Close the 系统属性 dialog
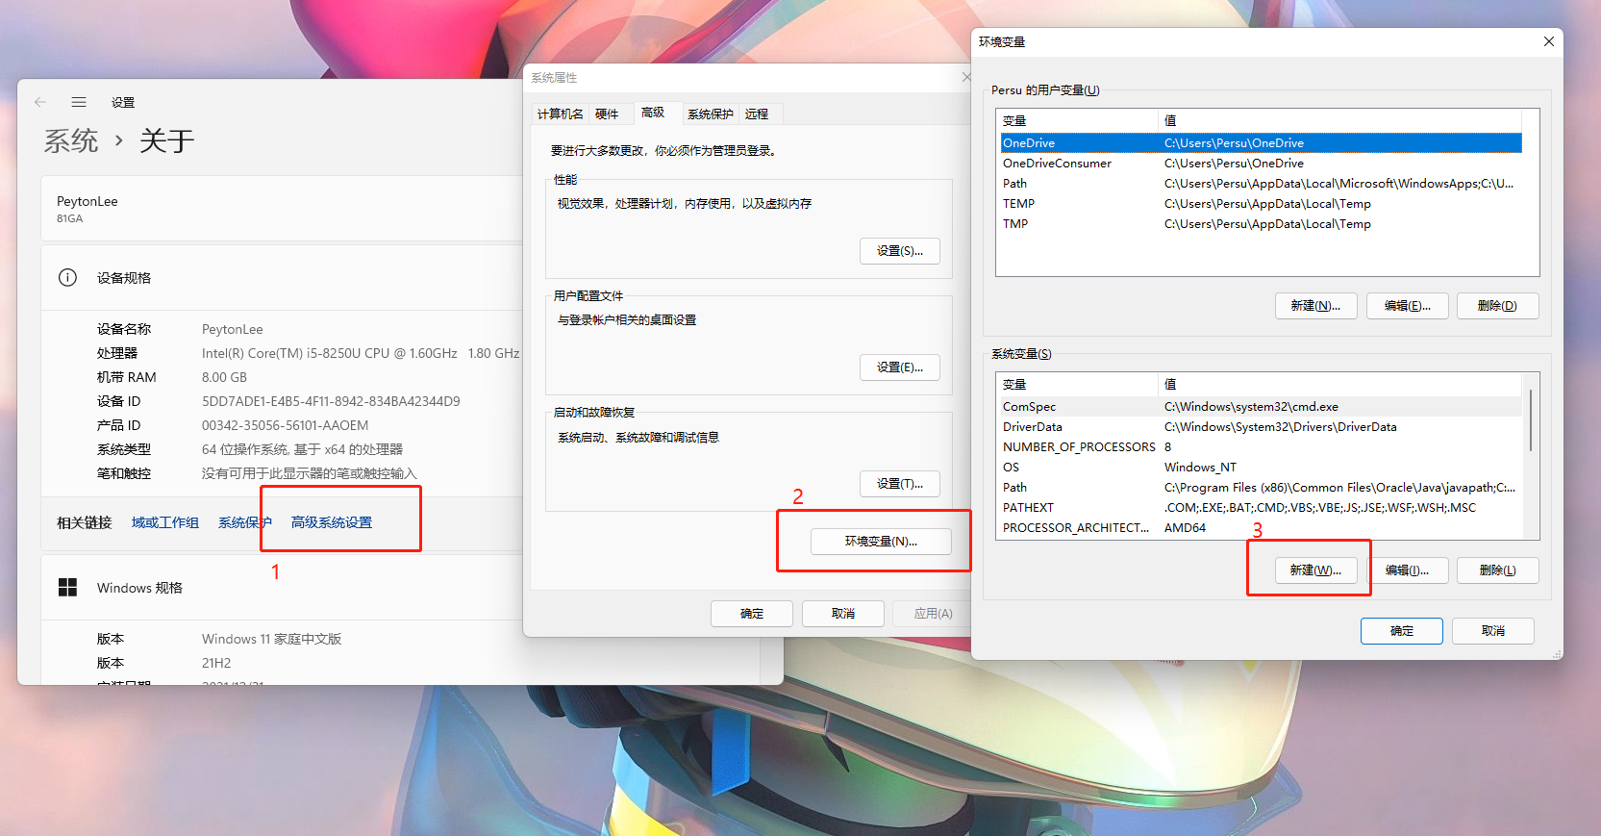This screenshot has height=836, width=1601. (966, 77)
